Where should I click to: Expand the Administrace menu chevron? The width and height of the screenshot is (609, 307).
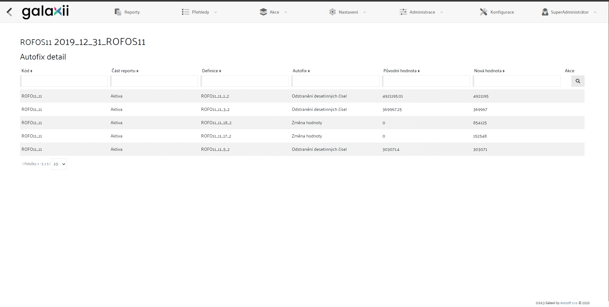[x=442, y=12]
